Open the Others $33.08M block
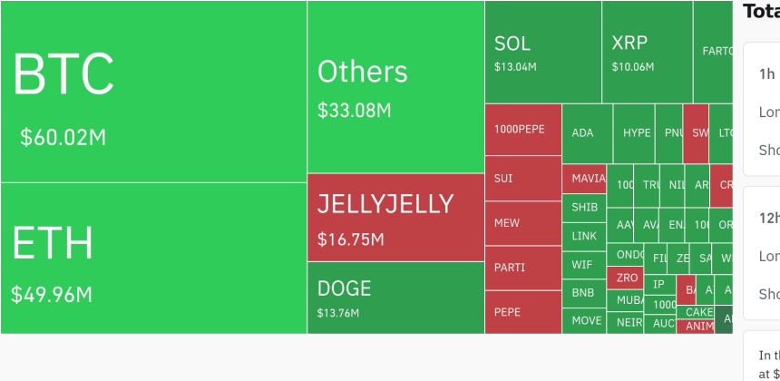The width and height of the screenshot is (780, 381). [395, 87]
